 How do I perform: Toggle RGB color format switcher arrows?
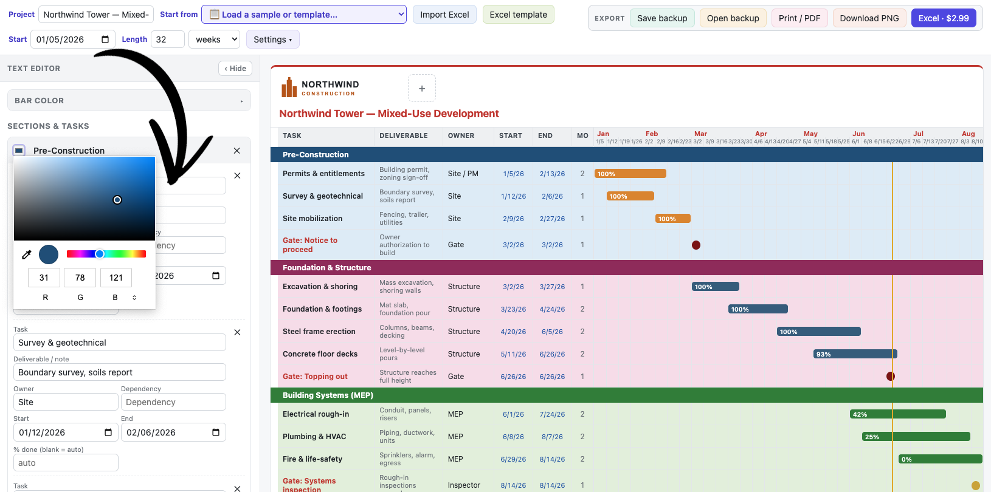coord(134,298)
